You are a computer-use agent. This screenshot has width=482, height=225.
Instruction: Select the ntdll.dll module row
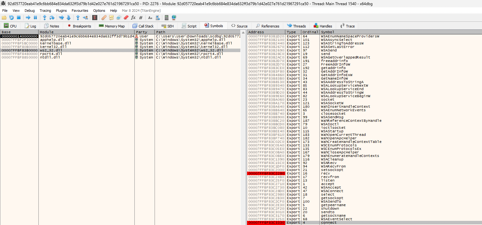(120, 58)
